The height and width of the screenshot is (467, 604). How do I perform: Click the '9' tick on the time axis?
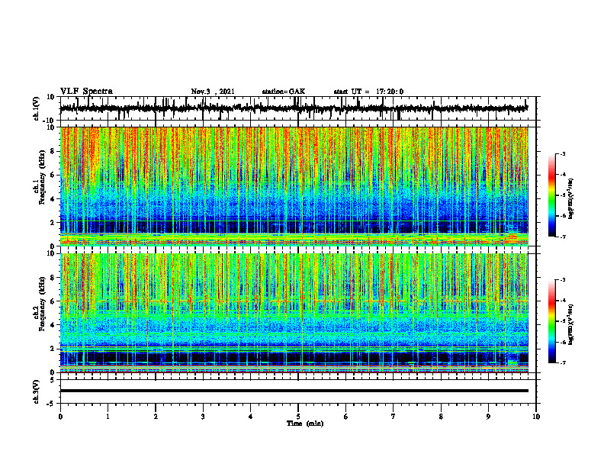tap(488, 417)
